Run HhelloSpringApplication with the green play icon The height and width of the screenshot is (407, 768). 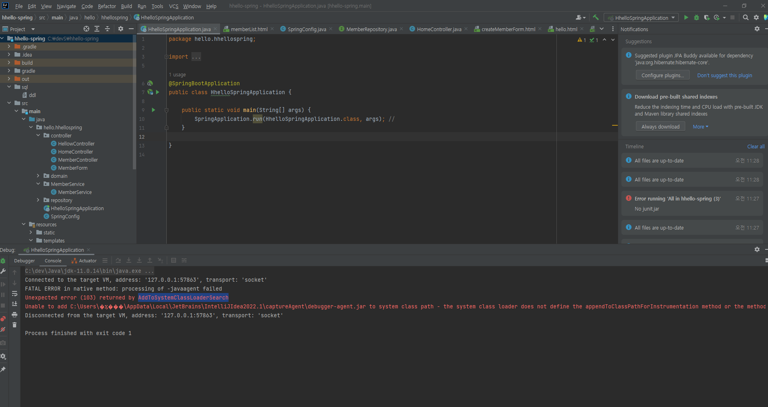click(x=686, y=17)
